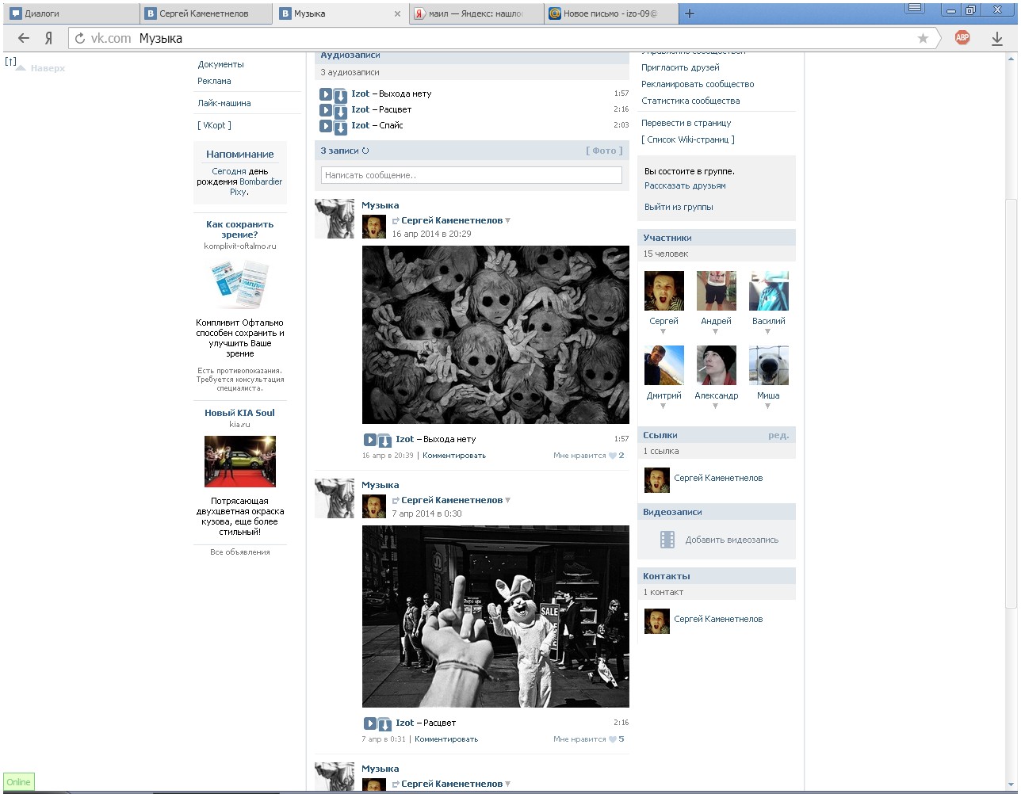Download Izot – Выхода нету from the audio list
Screen dimensions: 1021x794
point(339,95)
